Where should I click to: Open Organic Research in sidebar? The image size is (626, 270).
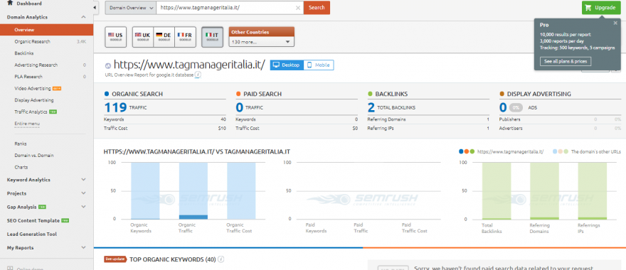coord(32,41)
